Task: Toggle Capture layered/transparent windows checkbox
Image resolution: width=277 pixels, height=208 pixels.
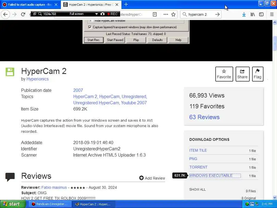Action: click(x=90, y=27)
